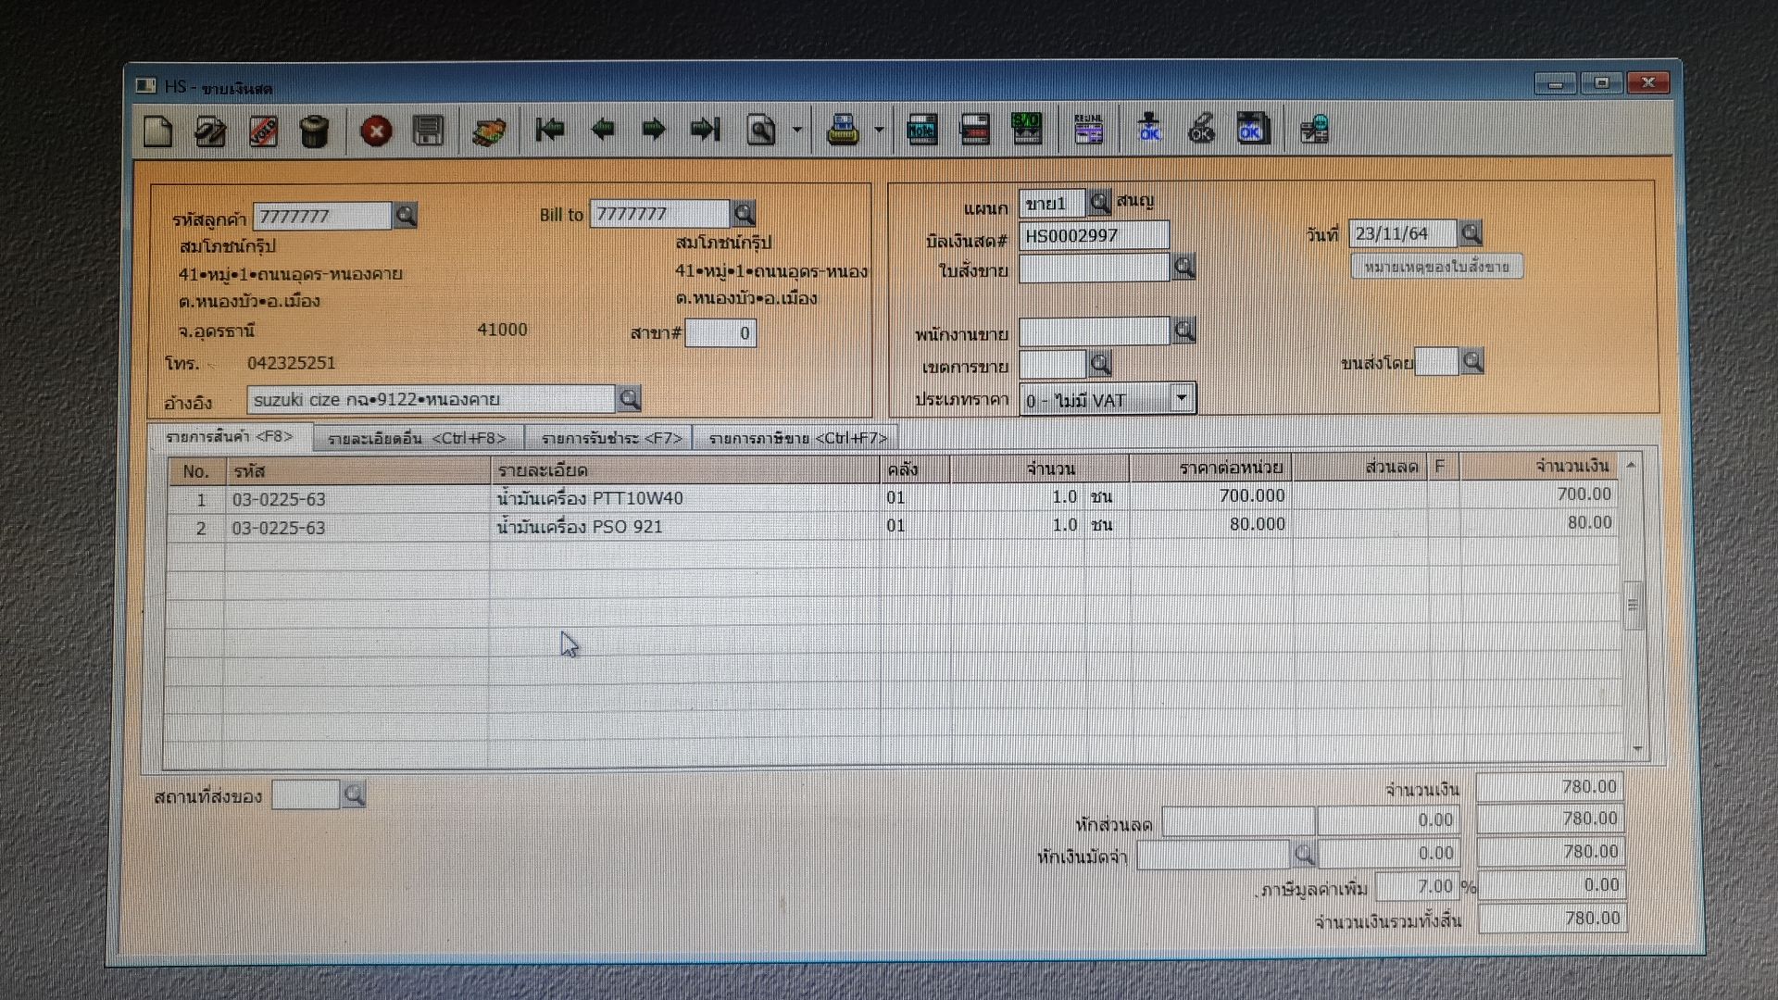The image size is (1778, 1000).
Task: Switch to รายการรับชำระ <F7> tab
Action: (x=611, y=438)
